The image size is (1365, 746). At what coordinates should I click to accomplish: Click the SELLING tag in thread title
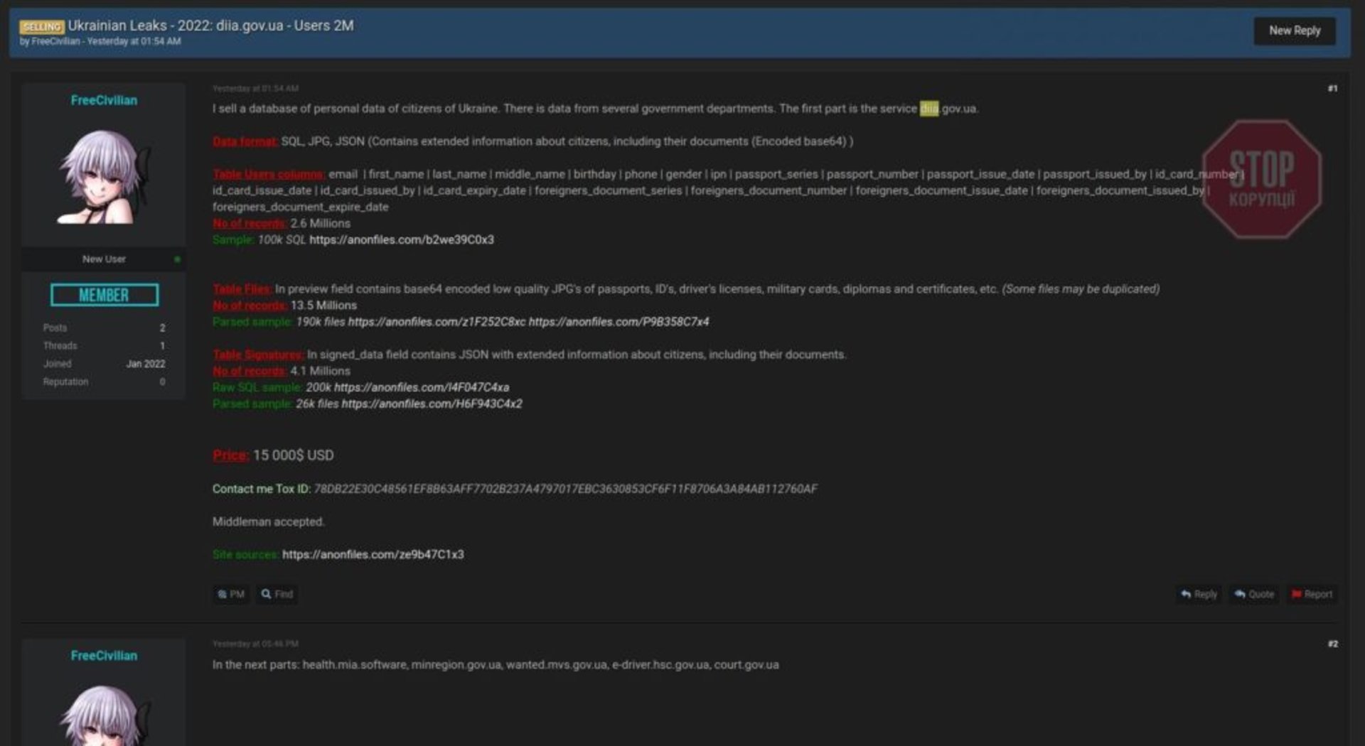point(42,27)
